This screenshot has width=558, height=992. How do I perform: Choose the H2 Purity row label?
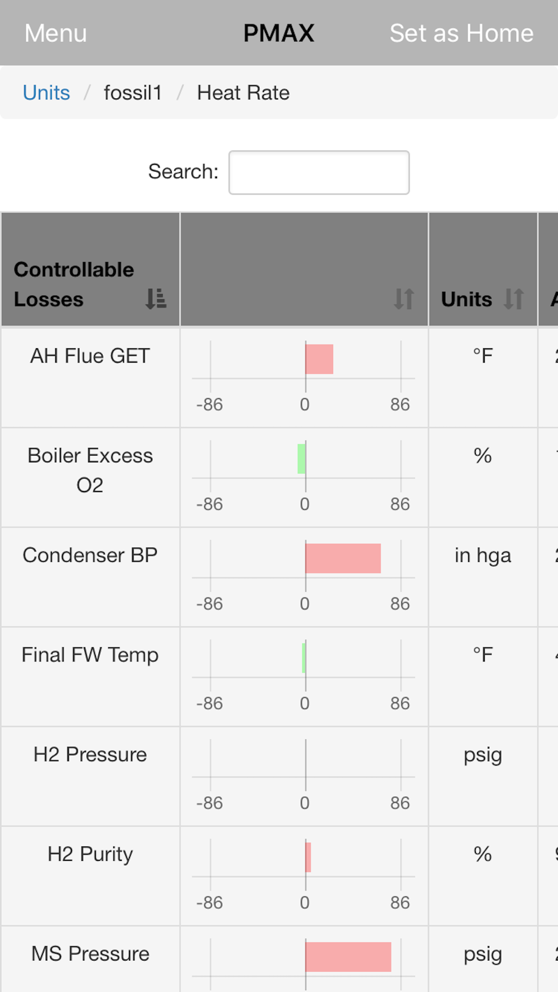[90, 854]
